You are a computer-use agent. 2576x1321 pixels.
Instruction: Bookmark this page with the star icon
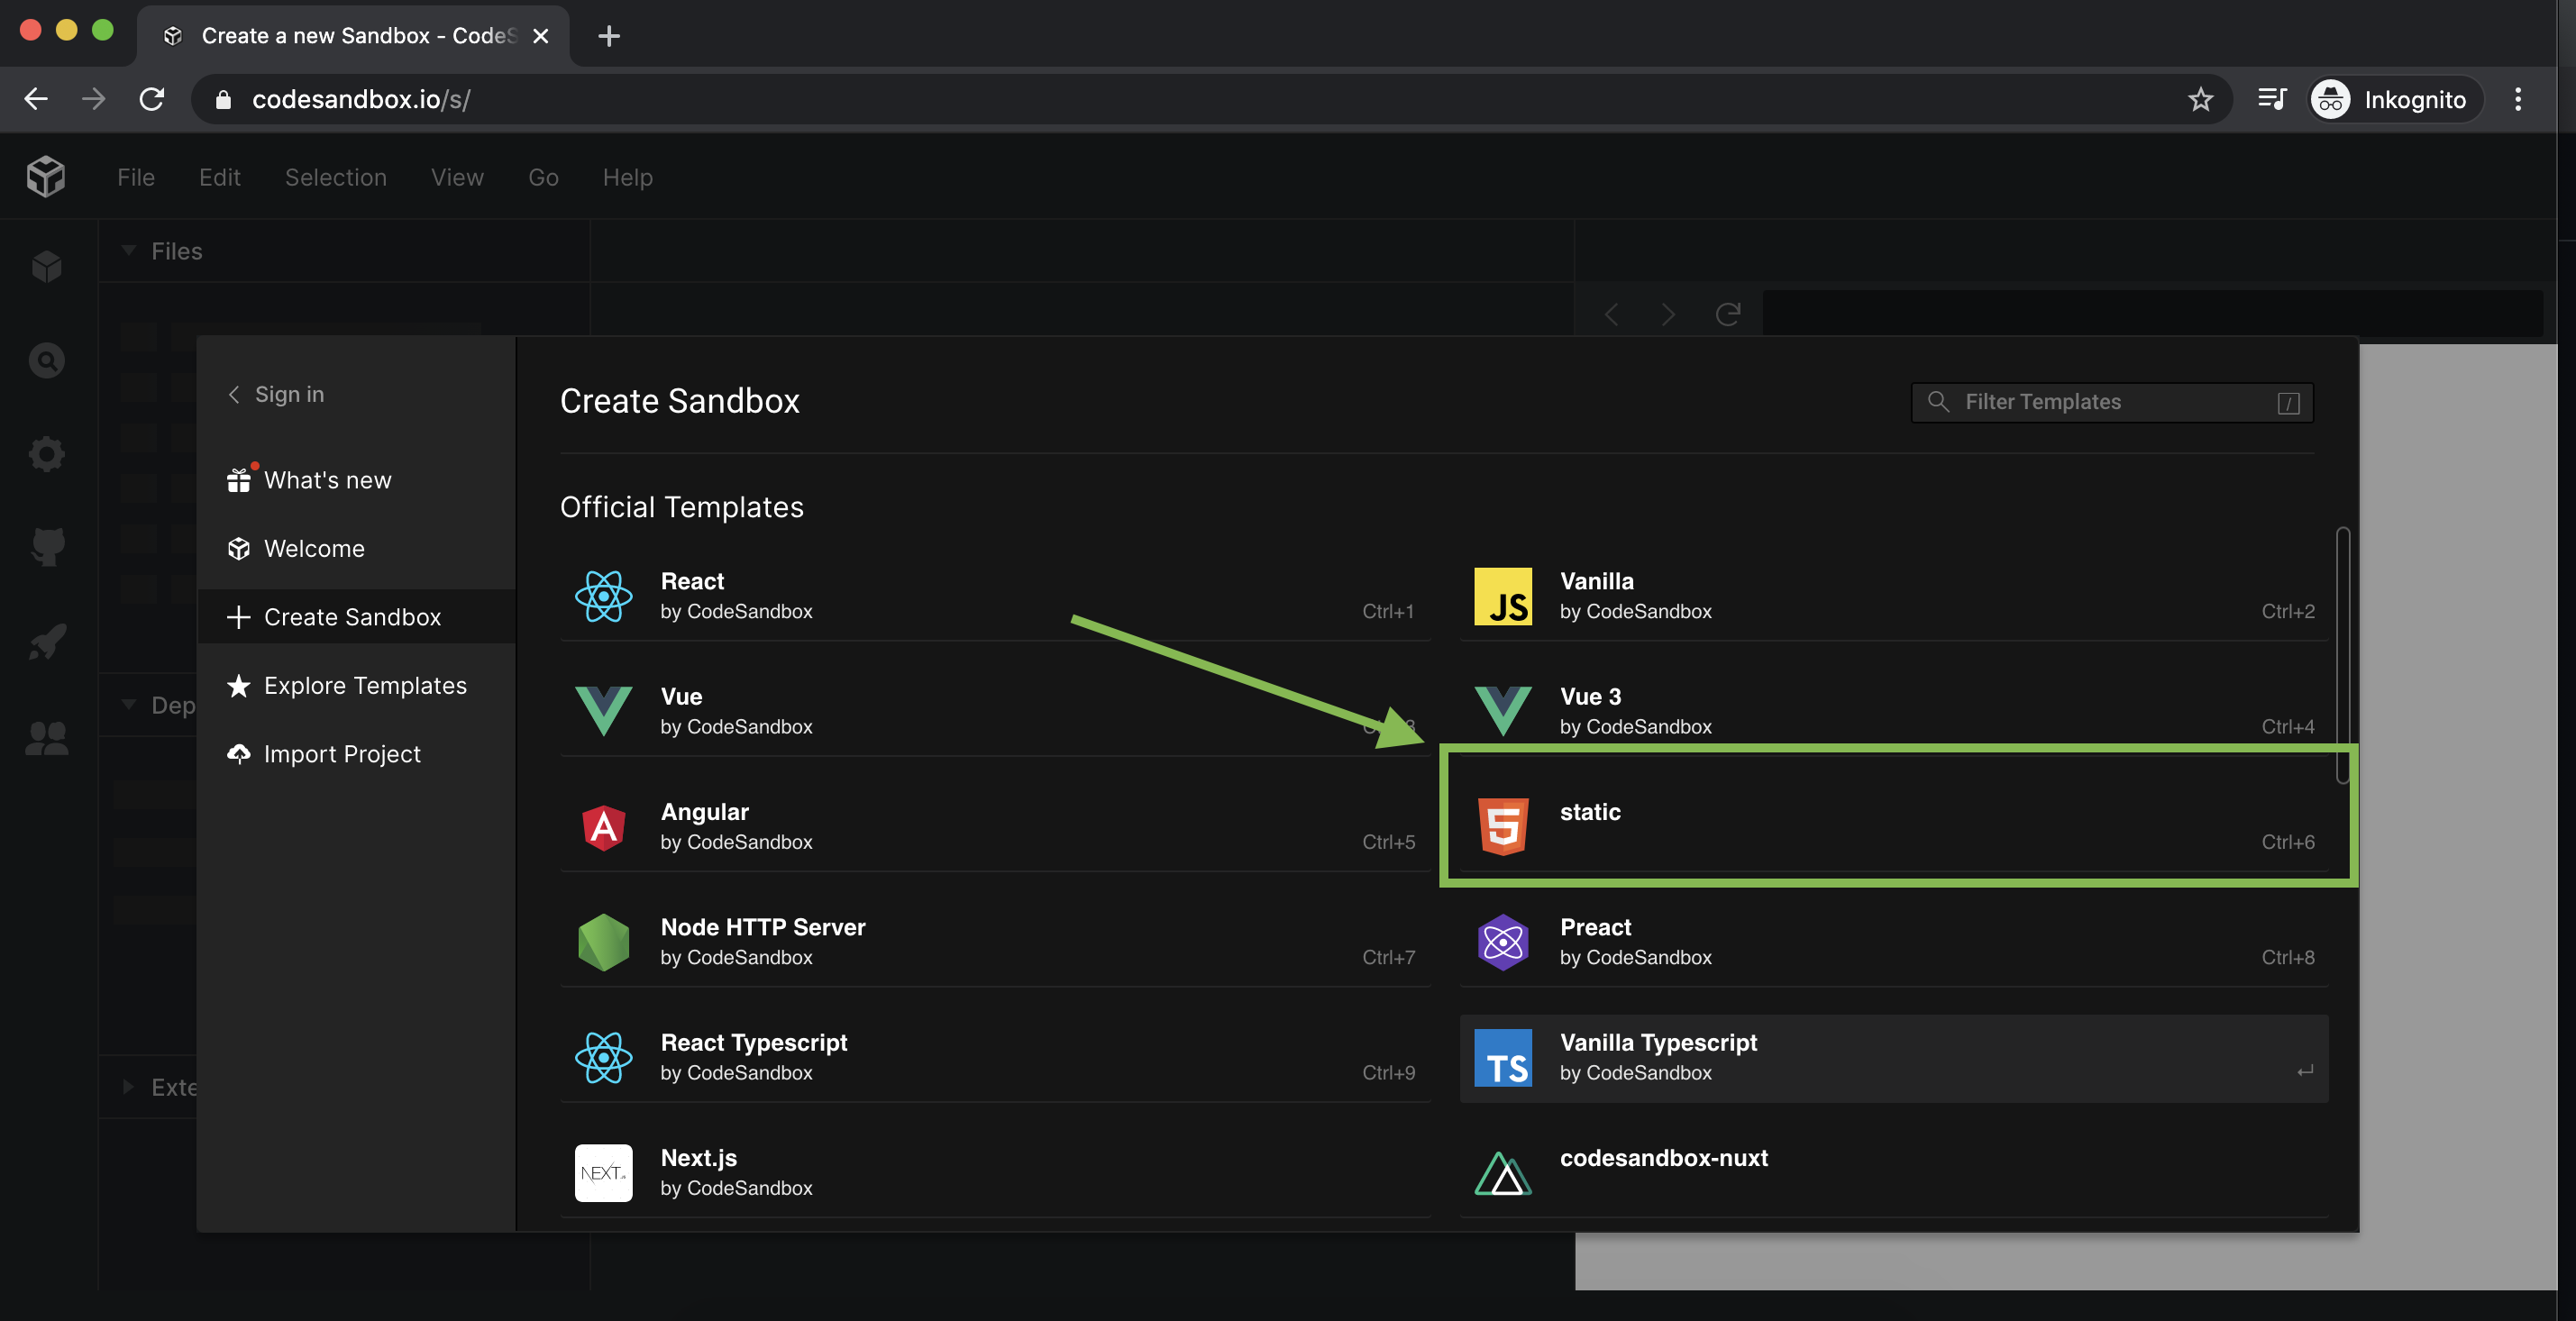[x=2200, y=99]
